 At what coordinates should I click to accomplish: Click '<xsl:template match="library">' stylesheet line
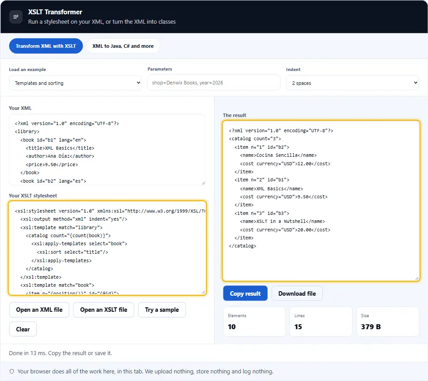(x=62, y=227)
